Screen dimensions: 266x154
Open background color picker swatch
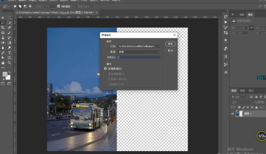[x=9, y=78]
